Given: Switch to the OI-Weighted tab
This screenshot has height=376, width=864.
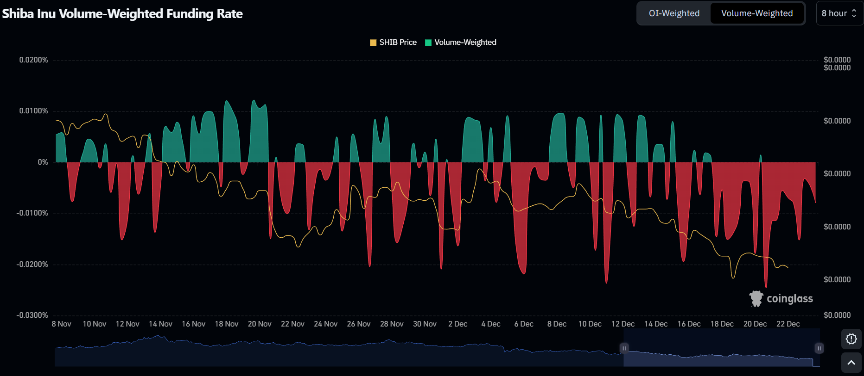Looking at the screenshot, I should click(674, 13).
